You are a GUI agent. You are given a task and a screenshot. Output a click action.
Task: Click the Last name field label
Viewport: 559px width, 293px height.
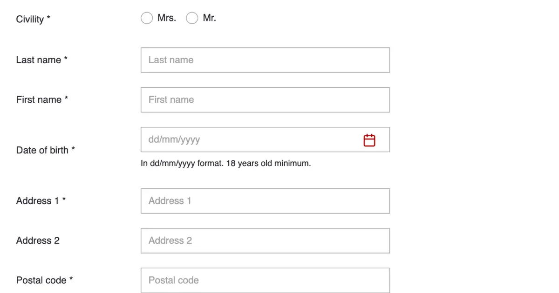click(42, 60)
